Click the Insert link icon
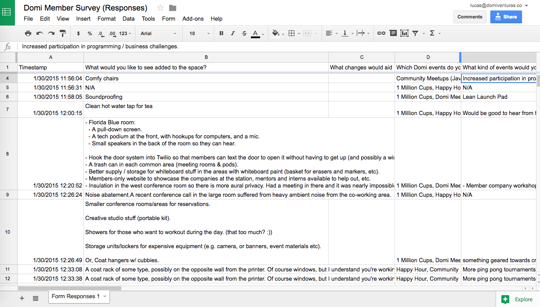Viewport: 540px width, 307px height. (381, 33)
